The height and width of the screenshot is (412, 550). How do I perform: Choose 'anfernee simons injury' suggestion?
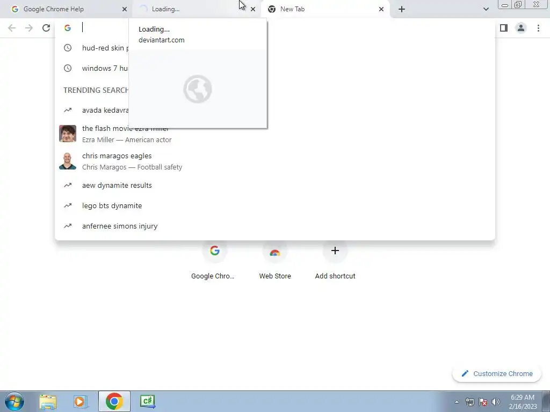[274, 226]
